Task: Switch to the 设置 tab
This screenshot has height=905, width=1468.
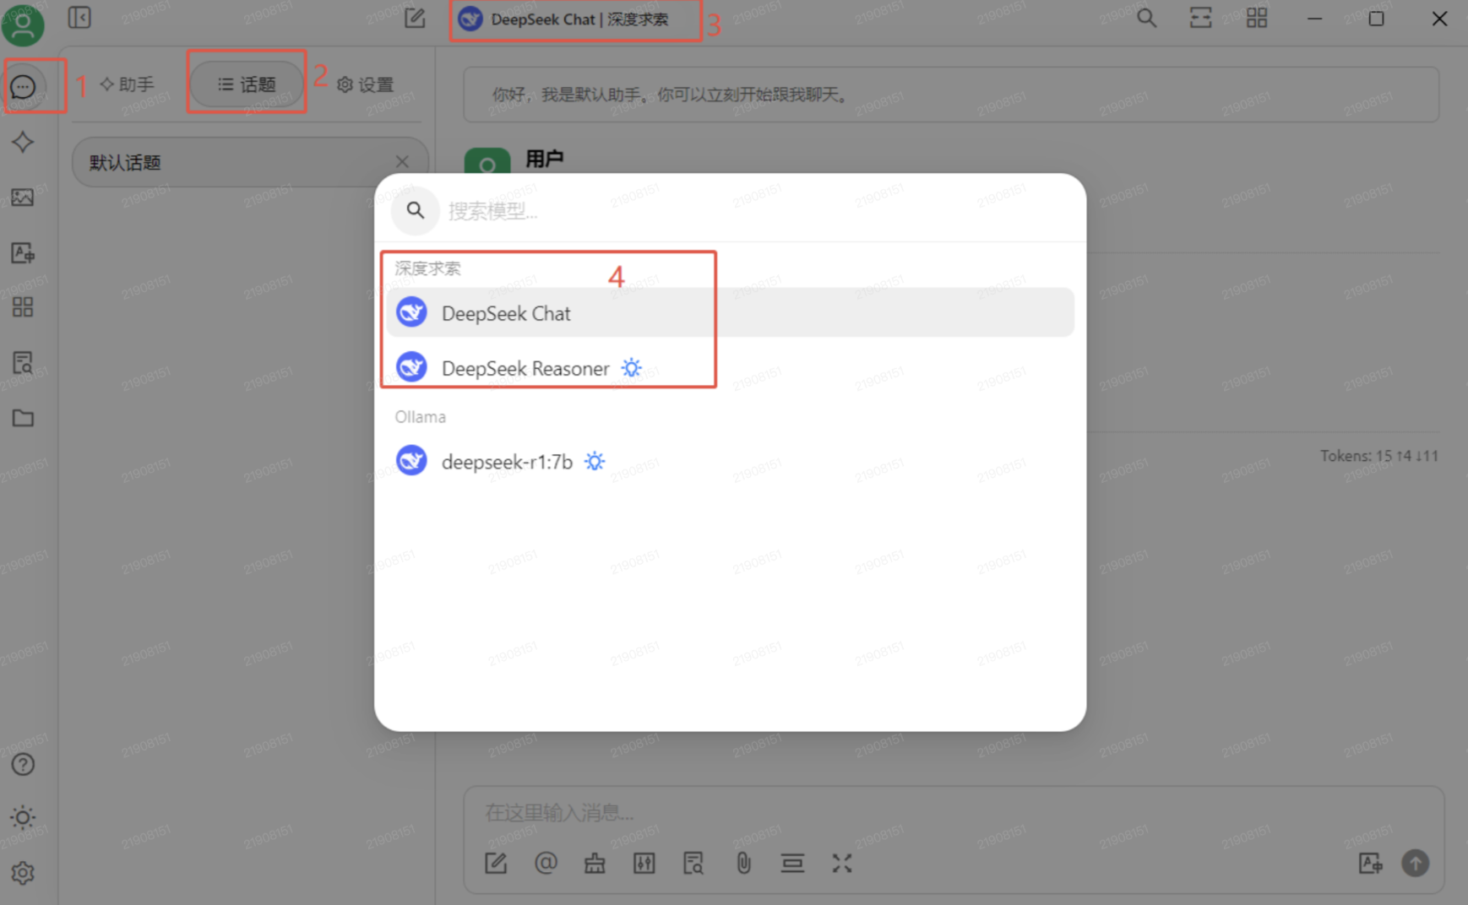Action: point(366,84)
